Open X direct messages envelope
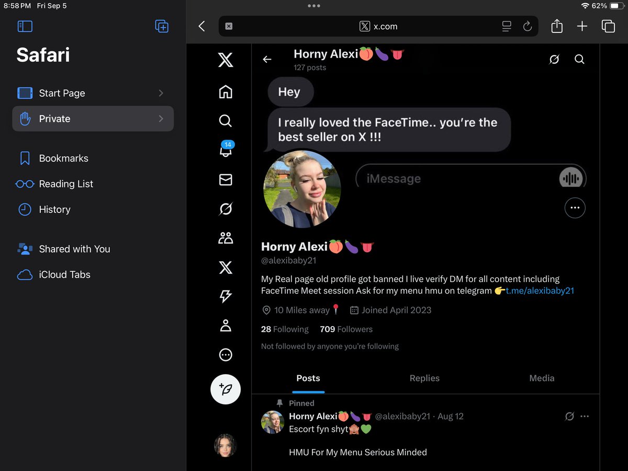The width and height of the screenshot is (628, 471). 226,180
